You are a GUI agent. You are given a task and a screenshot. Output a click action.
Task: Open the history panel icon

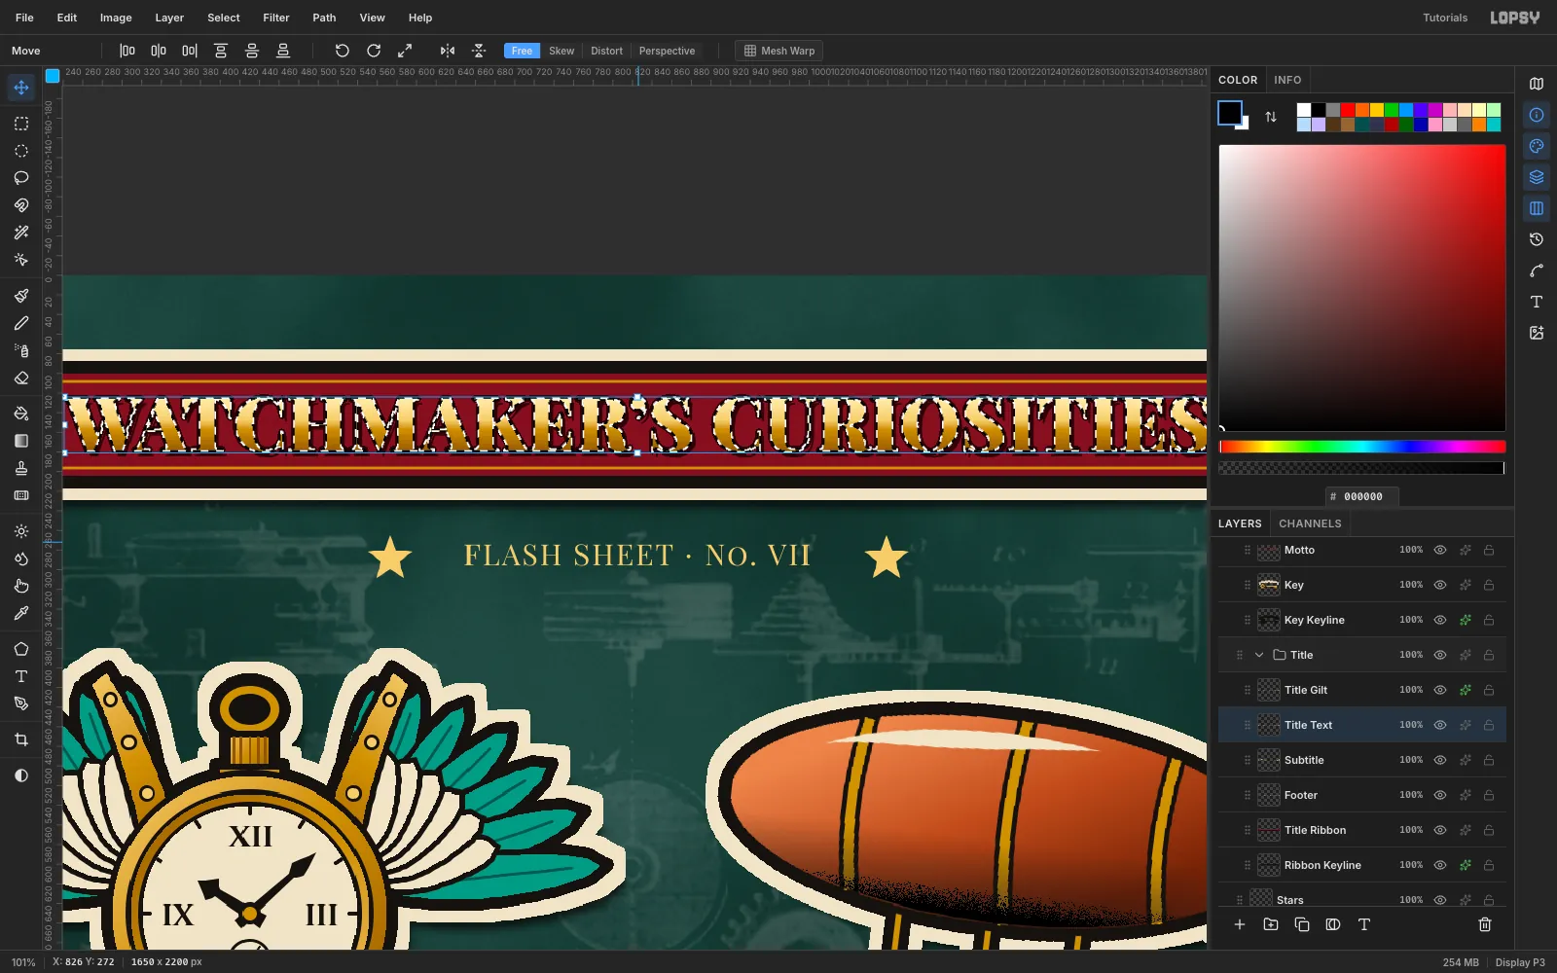pyautogui.click(x=1537, y=239)
